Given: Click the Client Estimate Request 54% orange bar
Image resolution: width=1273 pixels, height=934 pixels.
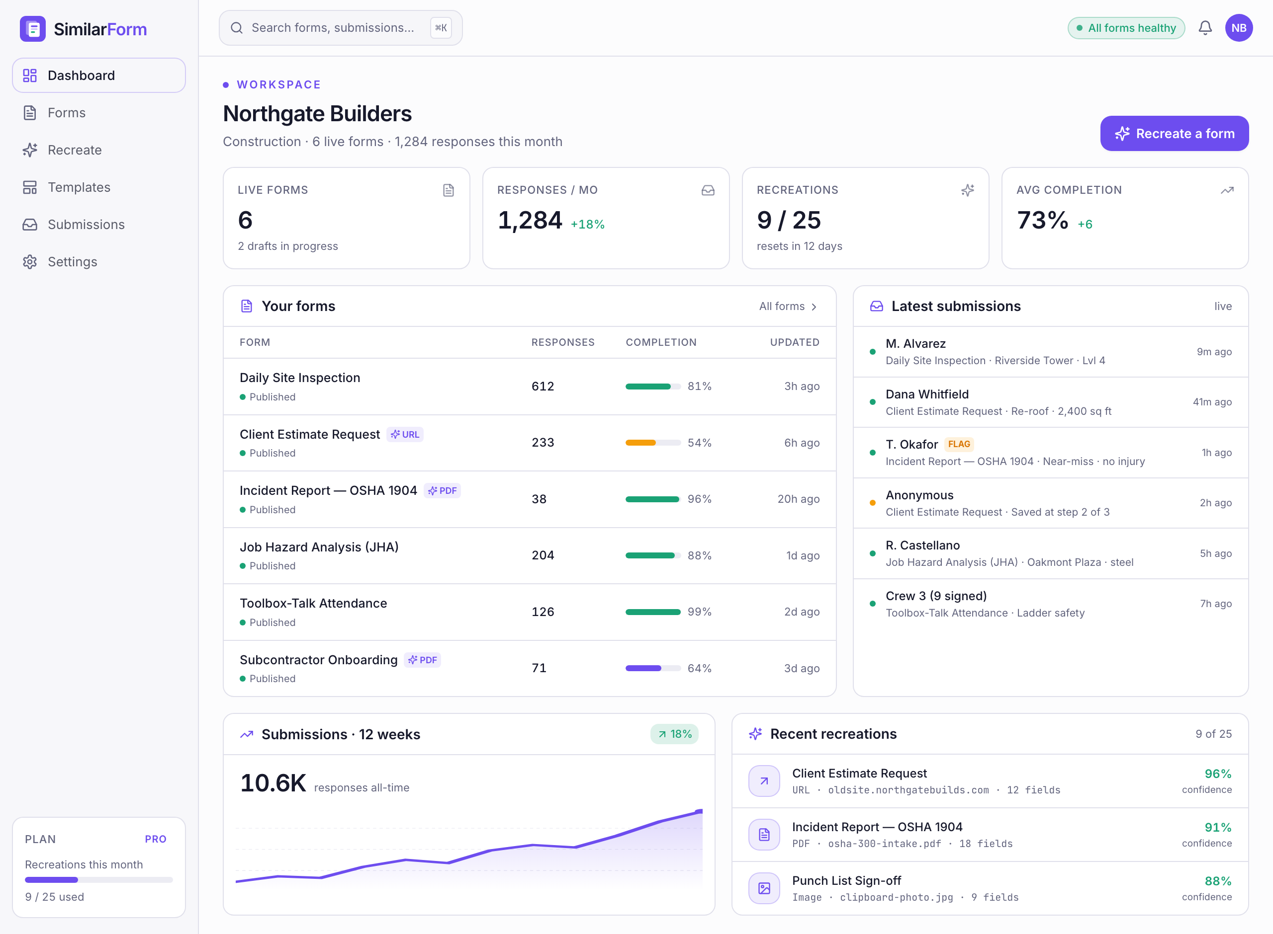Looking at the screenshot, I should (x=653, y=443).
